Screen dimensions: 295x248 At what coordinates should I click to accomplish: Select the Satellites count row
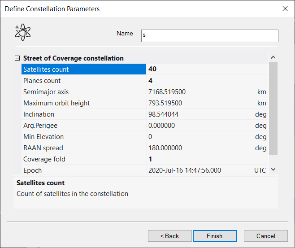pyautogui.click(x=83, y=70)
